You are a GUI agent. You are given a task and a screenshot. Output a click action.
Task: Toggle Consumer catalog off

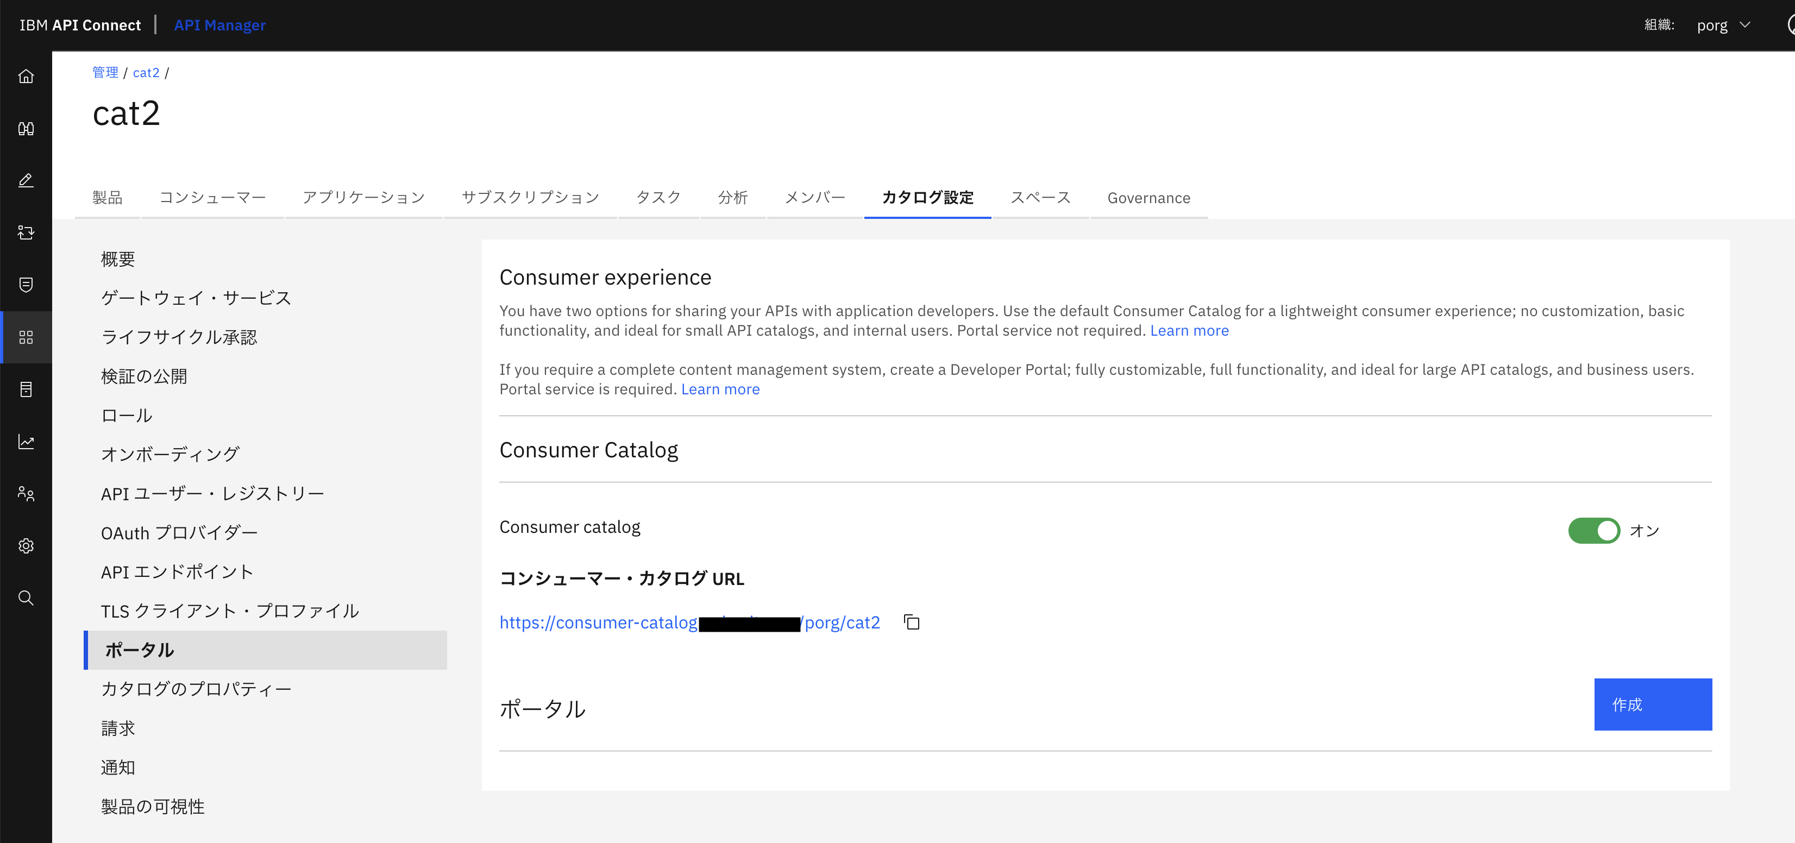[x=1595, y=530]
